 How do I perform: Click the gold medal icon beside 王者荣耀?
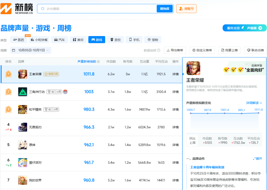pyautogui.click(x=8, y=74)
